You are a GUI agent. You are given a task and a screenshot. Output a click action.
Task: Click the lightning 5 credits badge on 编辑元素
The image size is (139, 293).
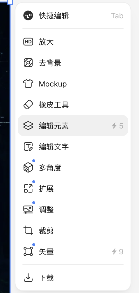coord(117,126)
